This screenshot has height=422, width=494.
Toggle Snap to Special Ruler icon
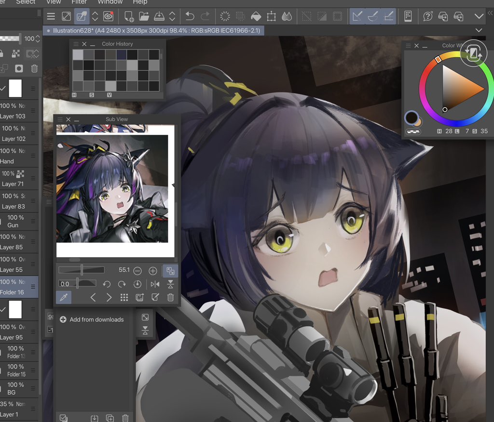(373, 16)
